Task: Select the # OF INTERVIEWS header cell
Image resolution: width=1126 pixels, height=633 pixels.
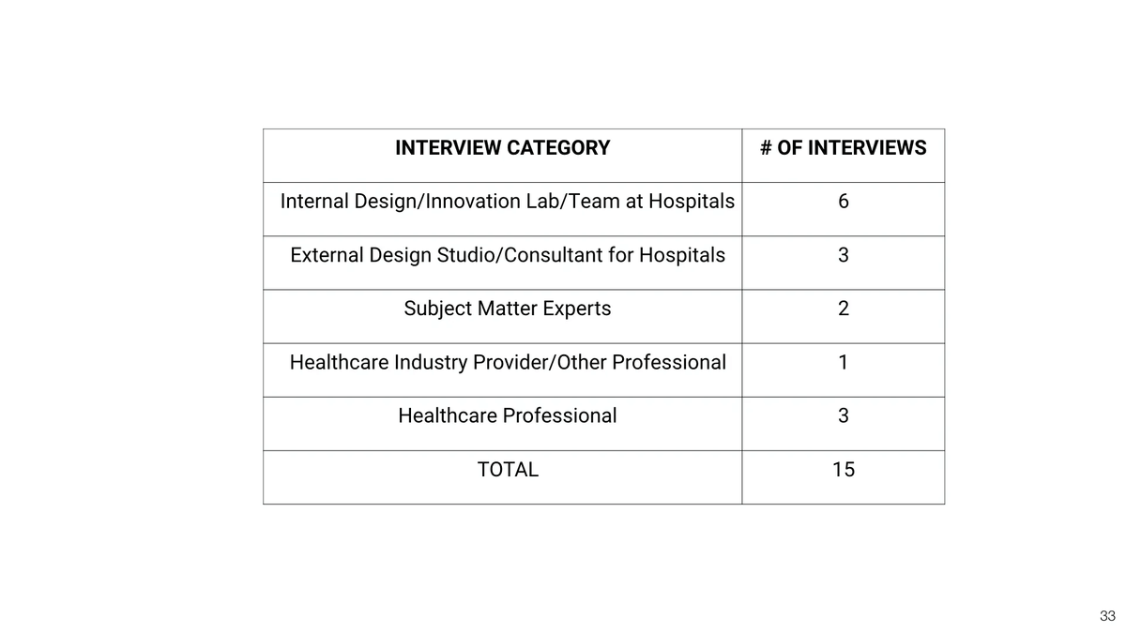Action: coord(843,156)
